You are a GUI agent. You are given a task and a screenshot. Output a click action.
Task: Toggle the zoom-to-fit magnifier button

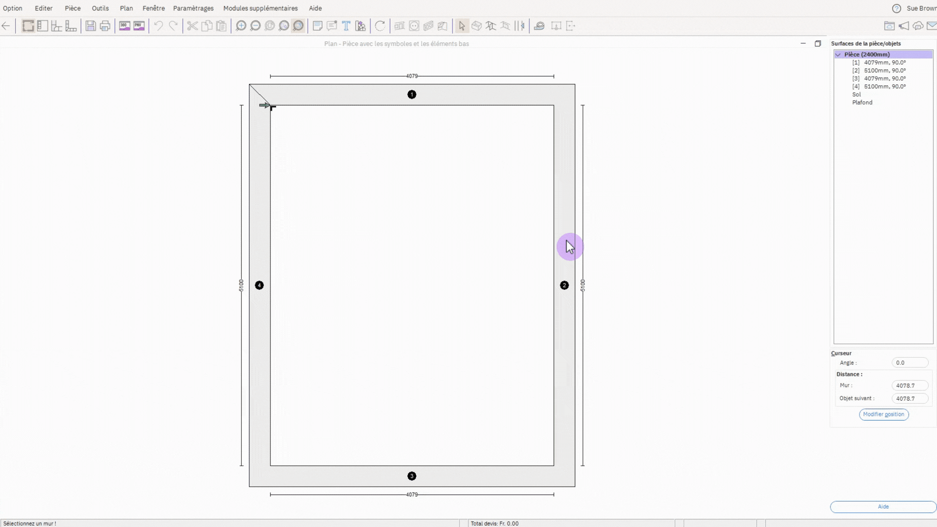click(x=298, y=26)
